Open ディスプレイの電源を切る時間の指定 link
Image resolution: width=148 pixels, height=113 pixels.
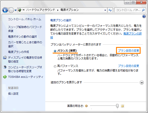pos(25,59)
